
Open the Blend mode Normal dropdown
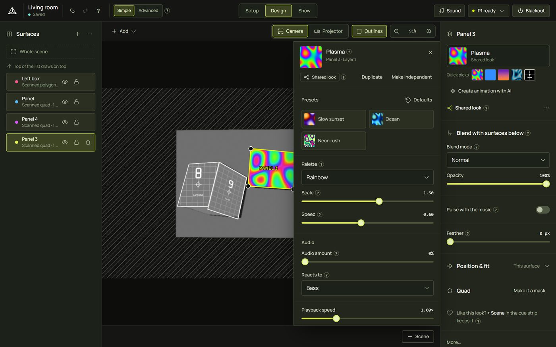click(498, 160)
